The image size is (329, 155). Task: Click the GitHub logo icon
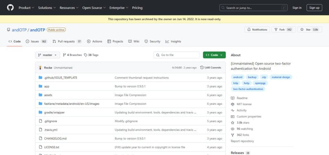click(10, 8)
